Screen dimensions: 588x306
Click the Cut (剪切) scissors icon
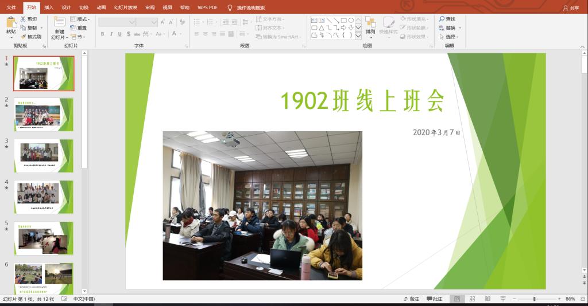24,19
